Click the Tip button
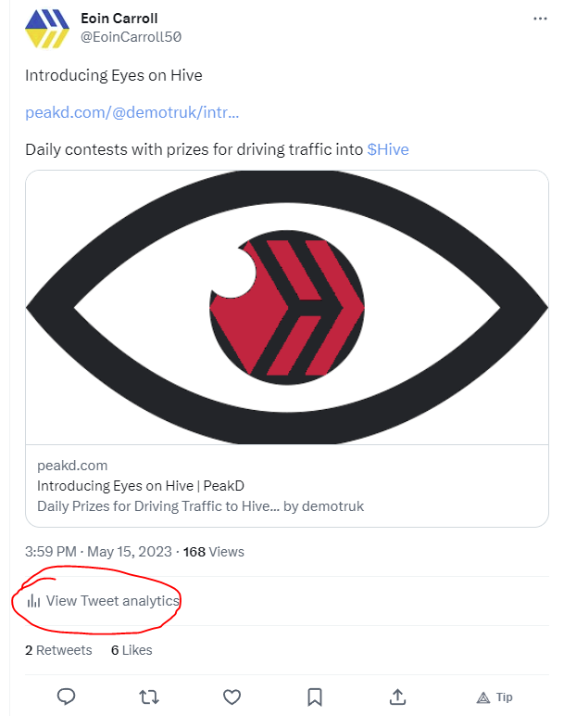564x716 pixels. tap(495, 697)
